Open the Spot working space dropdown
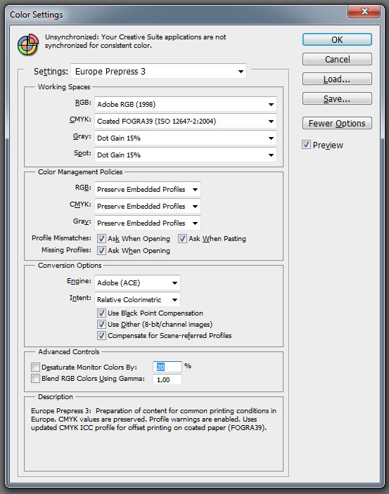The height and width of the screenshot is (494, 389). pos(186,155)
